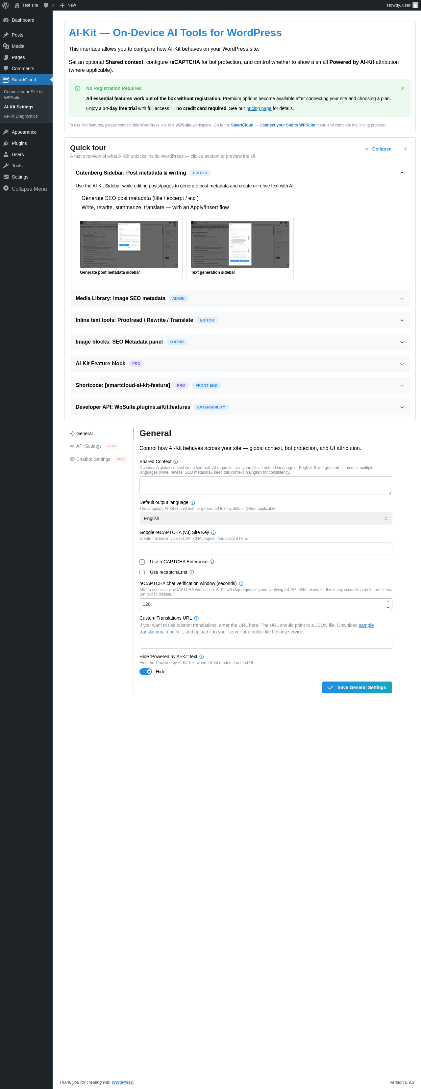Toggle the Hide 'Powered by AI-Kit' switch

pos(146,672)
